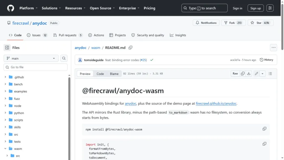
Task: Search files with the magnifier button
Action: [x=64, y=58]
